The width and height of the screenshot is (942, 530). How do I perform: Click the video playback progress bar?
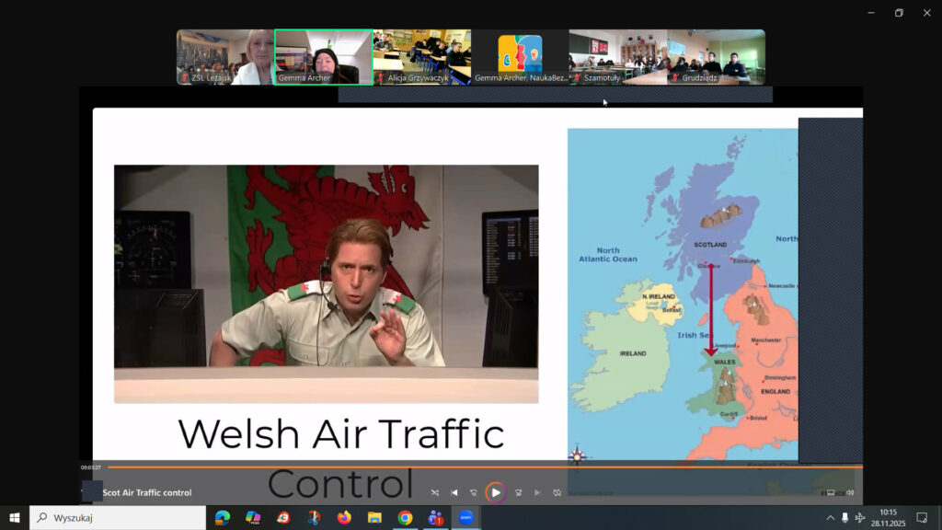[x=460, y=467]
